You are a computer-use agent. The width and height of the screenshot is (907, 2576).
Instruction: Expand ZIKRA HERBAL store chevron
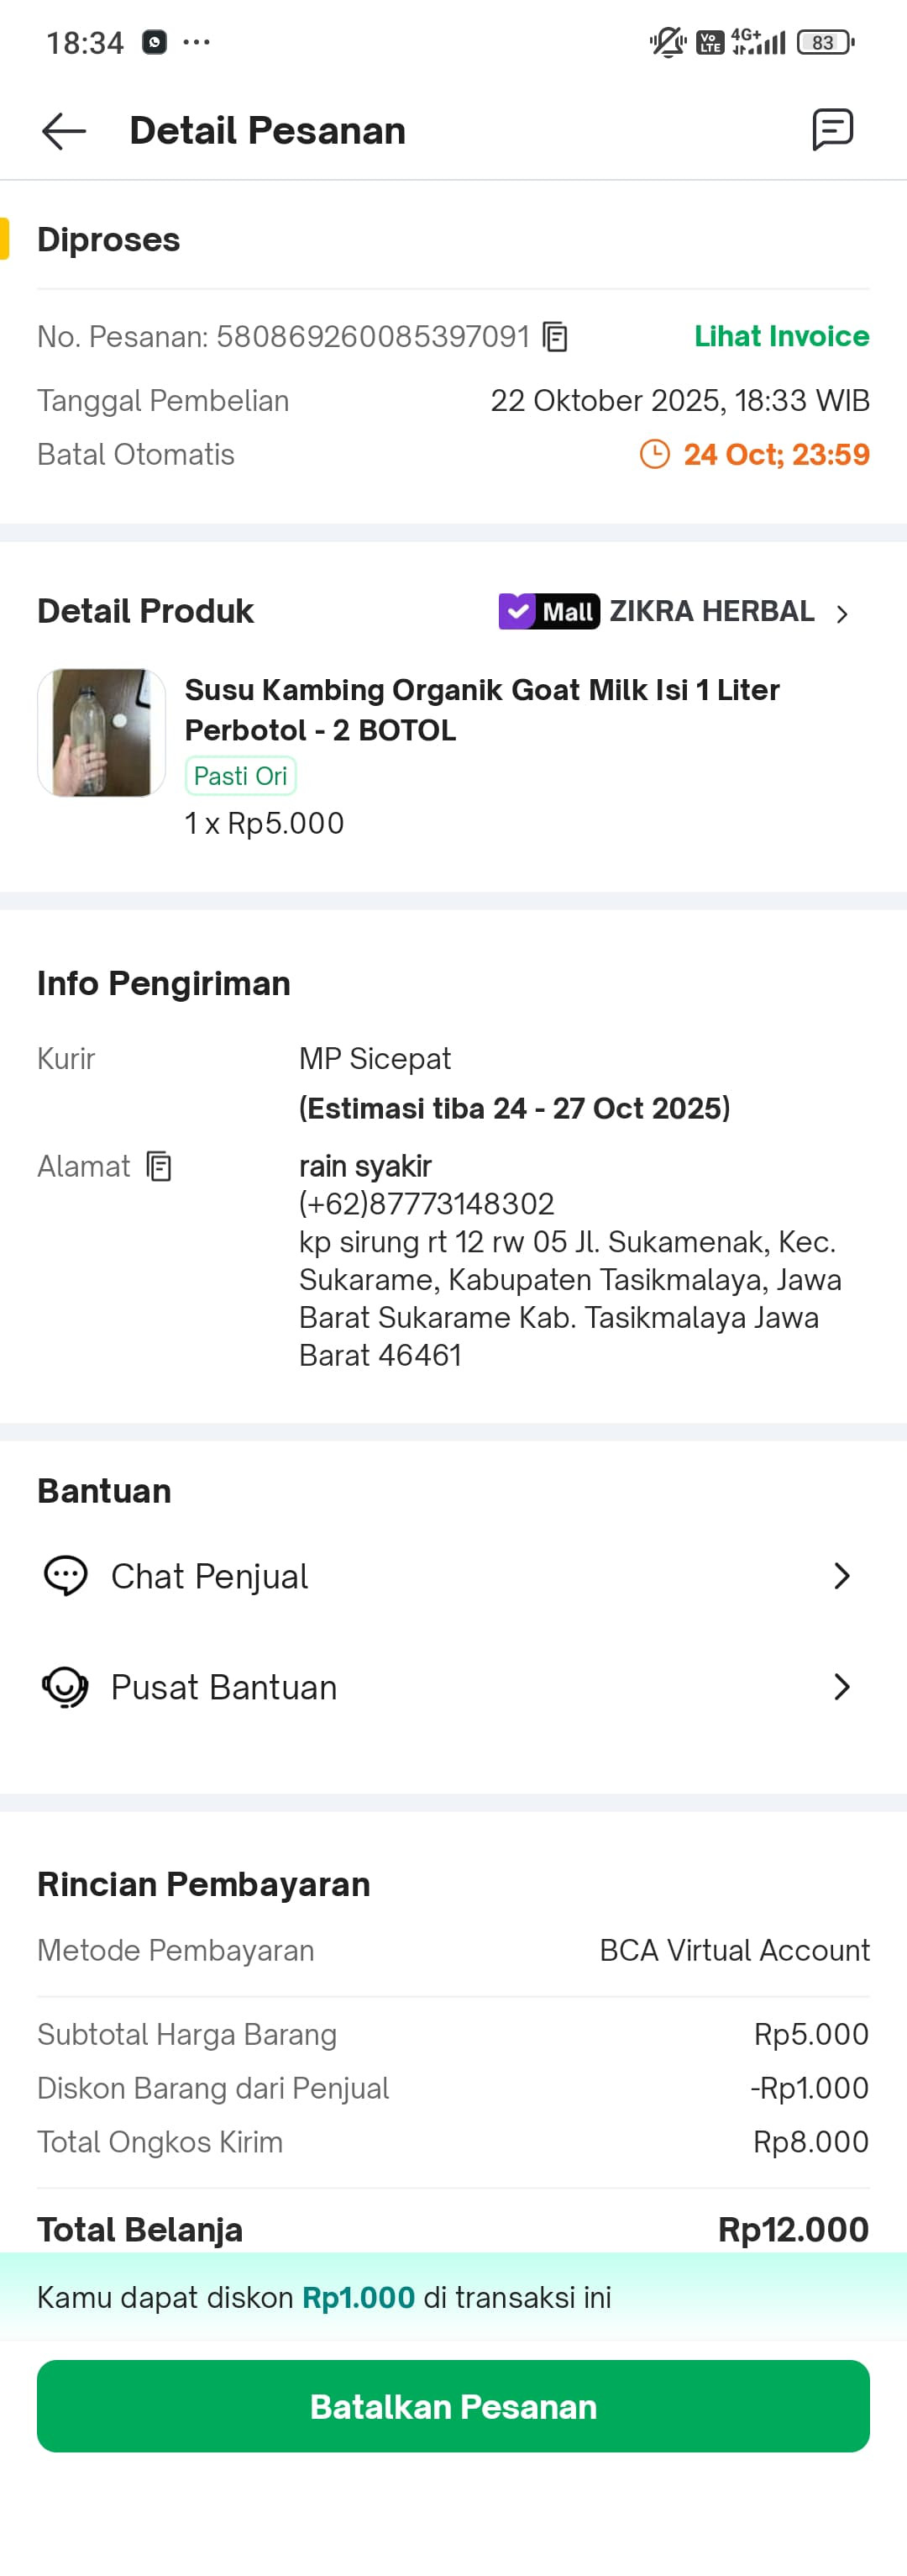coord(842,613)
